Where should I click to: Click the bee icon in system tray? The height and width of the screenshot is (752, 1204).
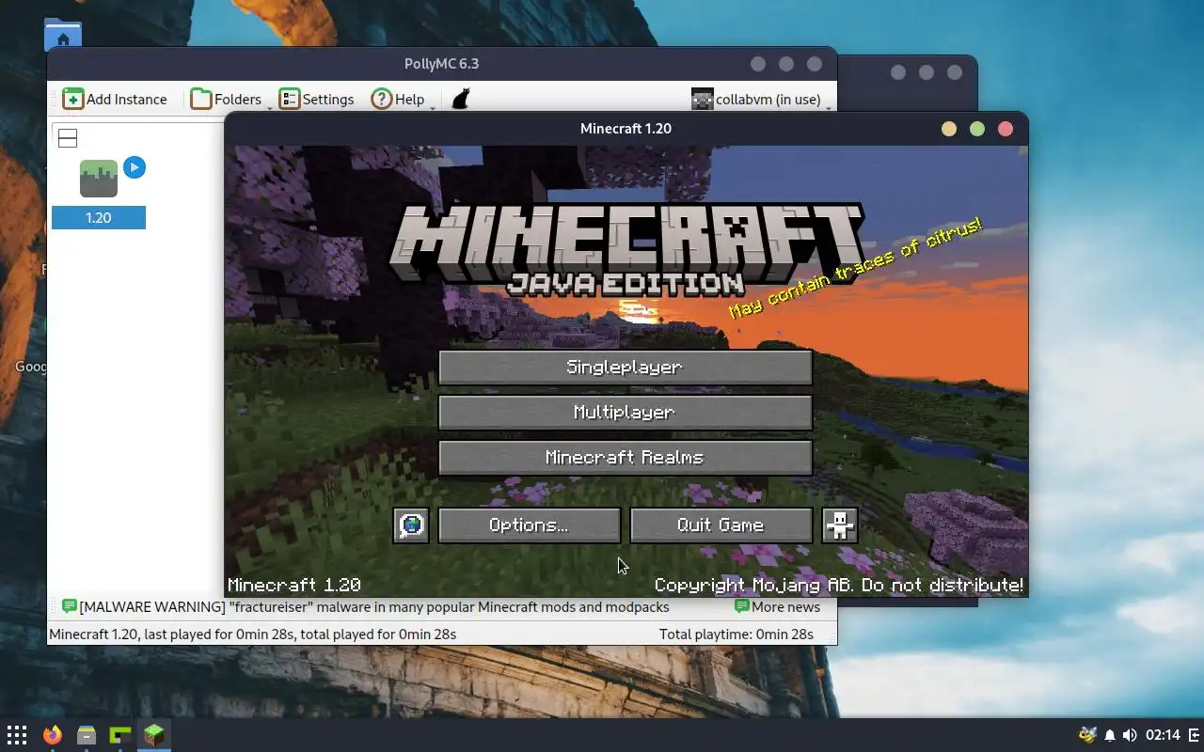click(1088, 735)
